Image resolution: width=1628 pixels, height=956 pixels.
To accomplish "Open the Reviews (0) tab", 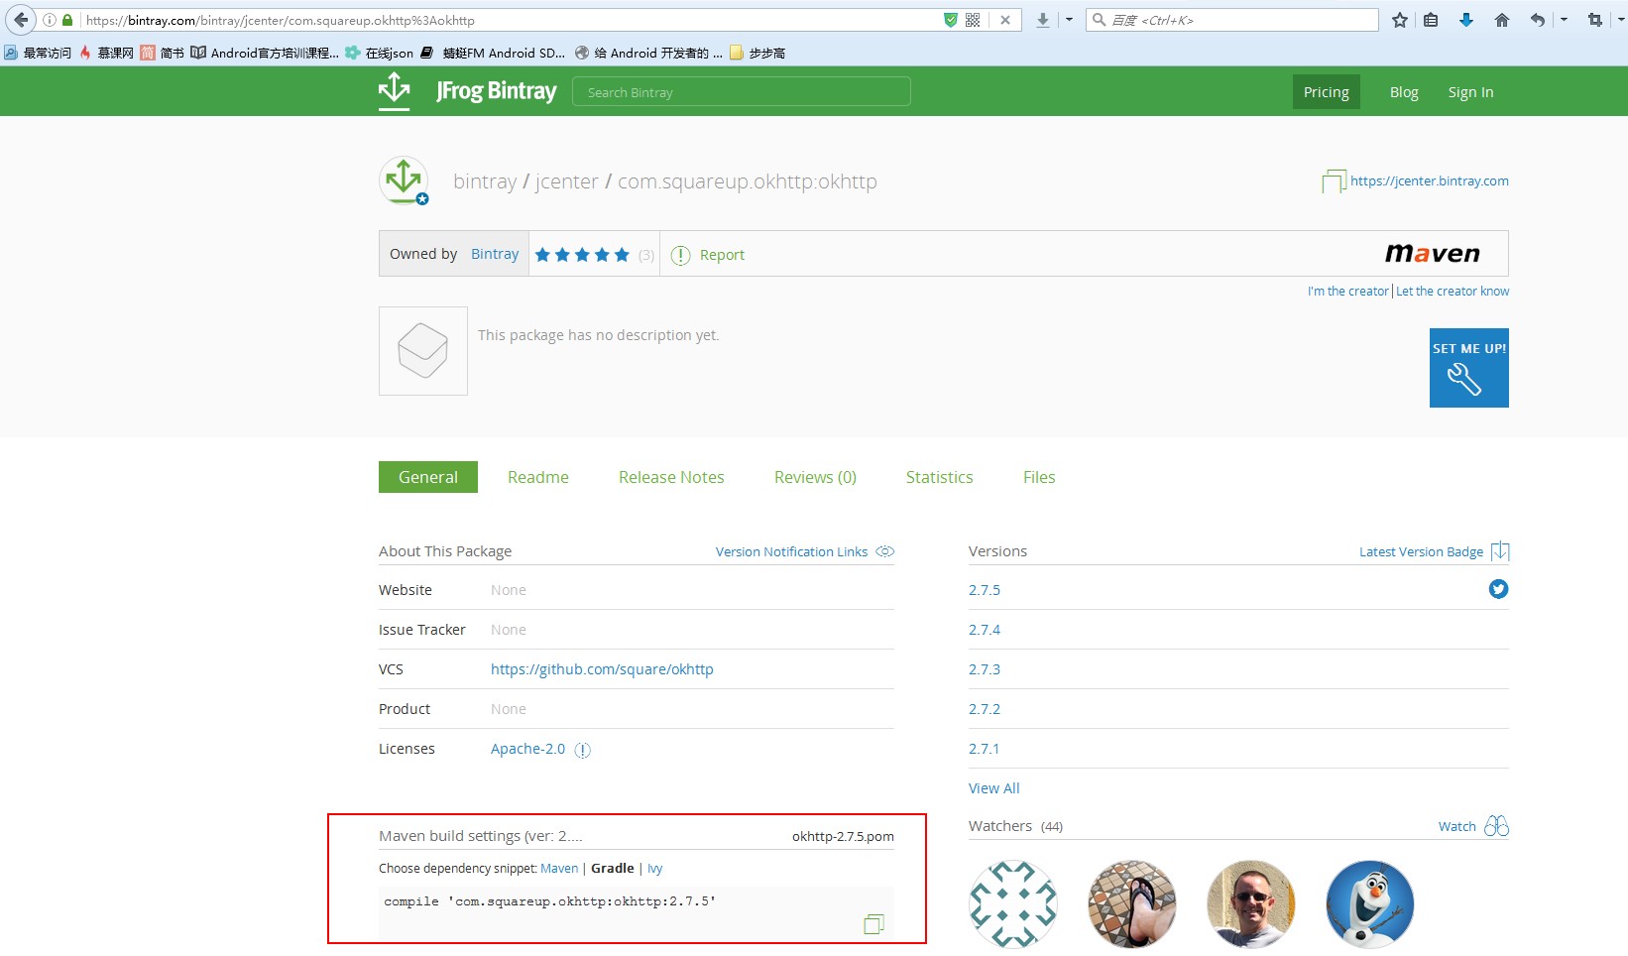I will tap(815, 477).
